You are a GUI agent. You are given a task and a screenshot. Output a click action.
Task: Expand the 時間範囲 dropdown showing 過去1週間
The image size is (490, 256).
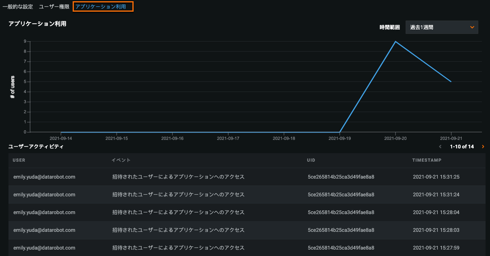click(x=442, y=27)
